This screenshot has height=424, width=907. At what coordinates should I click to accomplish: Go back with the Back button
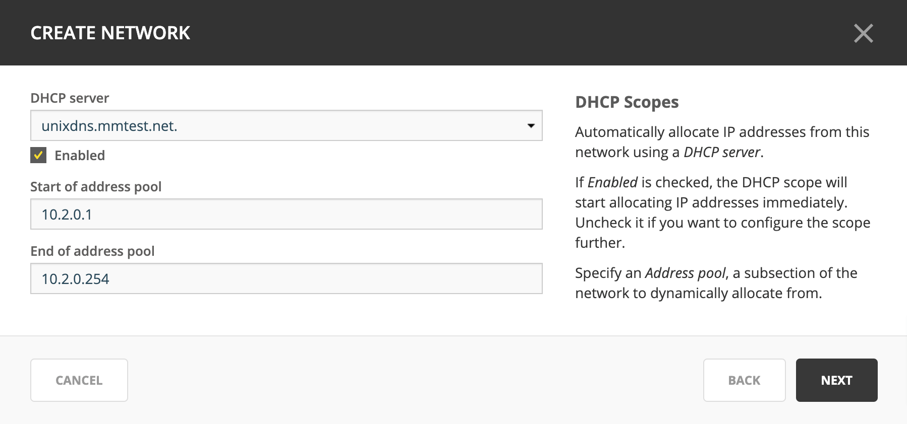[x=744, y=380]
